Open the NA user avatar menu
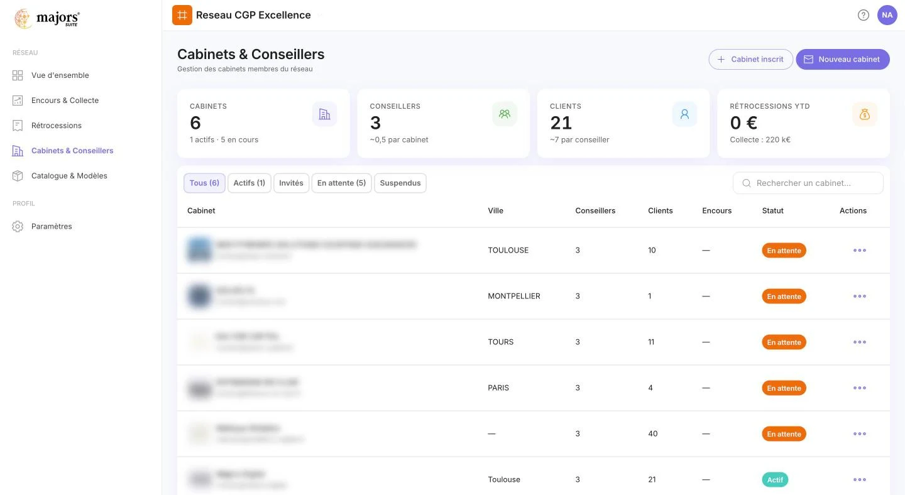Screen dimensions: 905x495 click(887, 15)
